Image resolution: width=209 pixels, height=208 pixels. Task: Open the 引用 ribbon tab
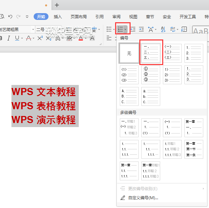(x=99, y=17)
